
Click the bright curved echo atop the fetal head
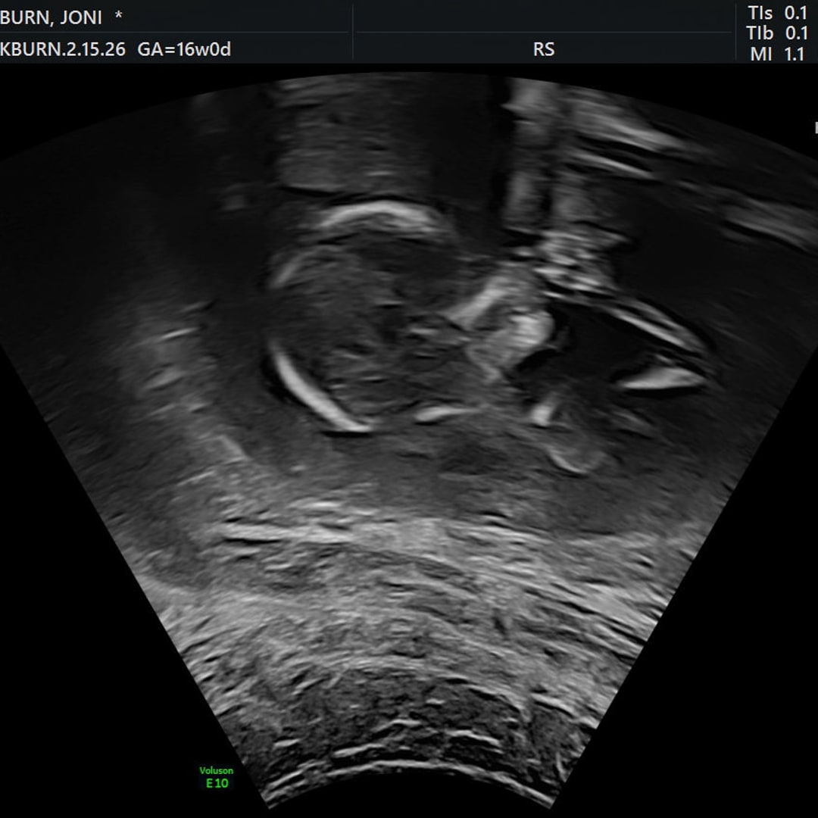point(379,216)
